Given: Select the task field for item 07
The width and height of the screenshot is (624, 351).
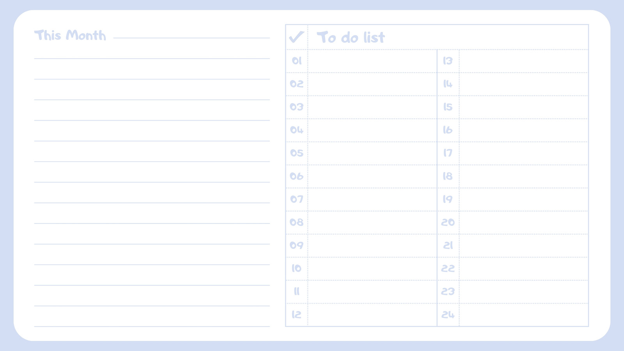Looking at the screenshot, I should 372,199.
